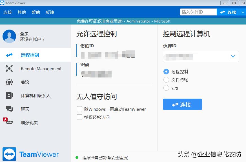This screenshot has width=246, height=162.
Task: Click the blurred 您的ID value
Action: pyautogui.click(x=108, y=54)
